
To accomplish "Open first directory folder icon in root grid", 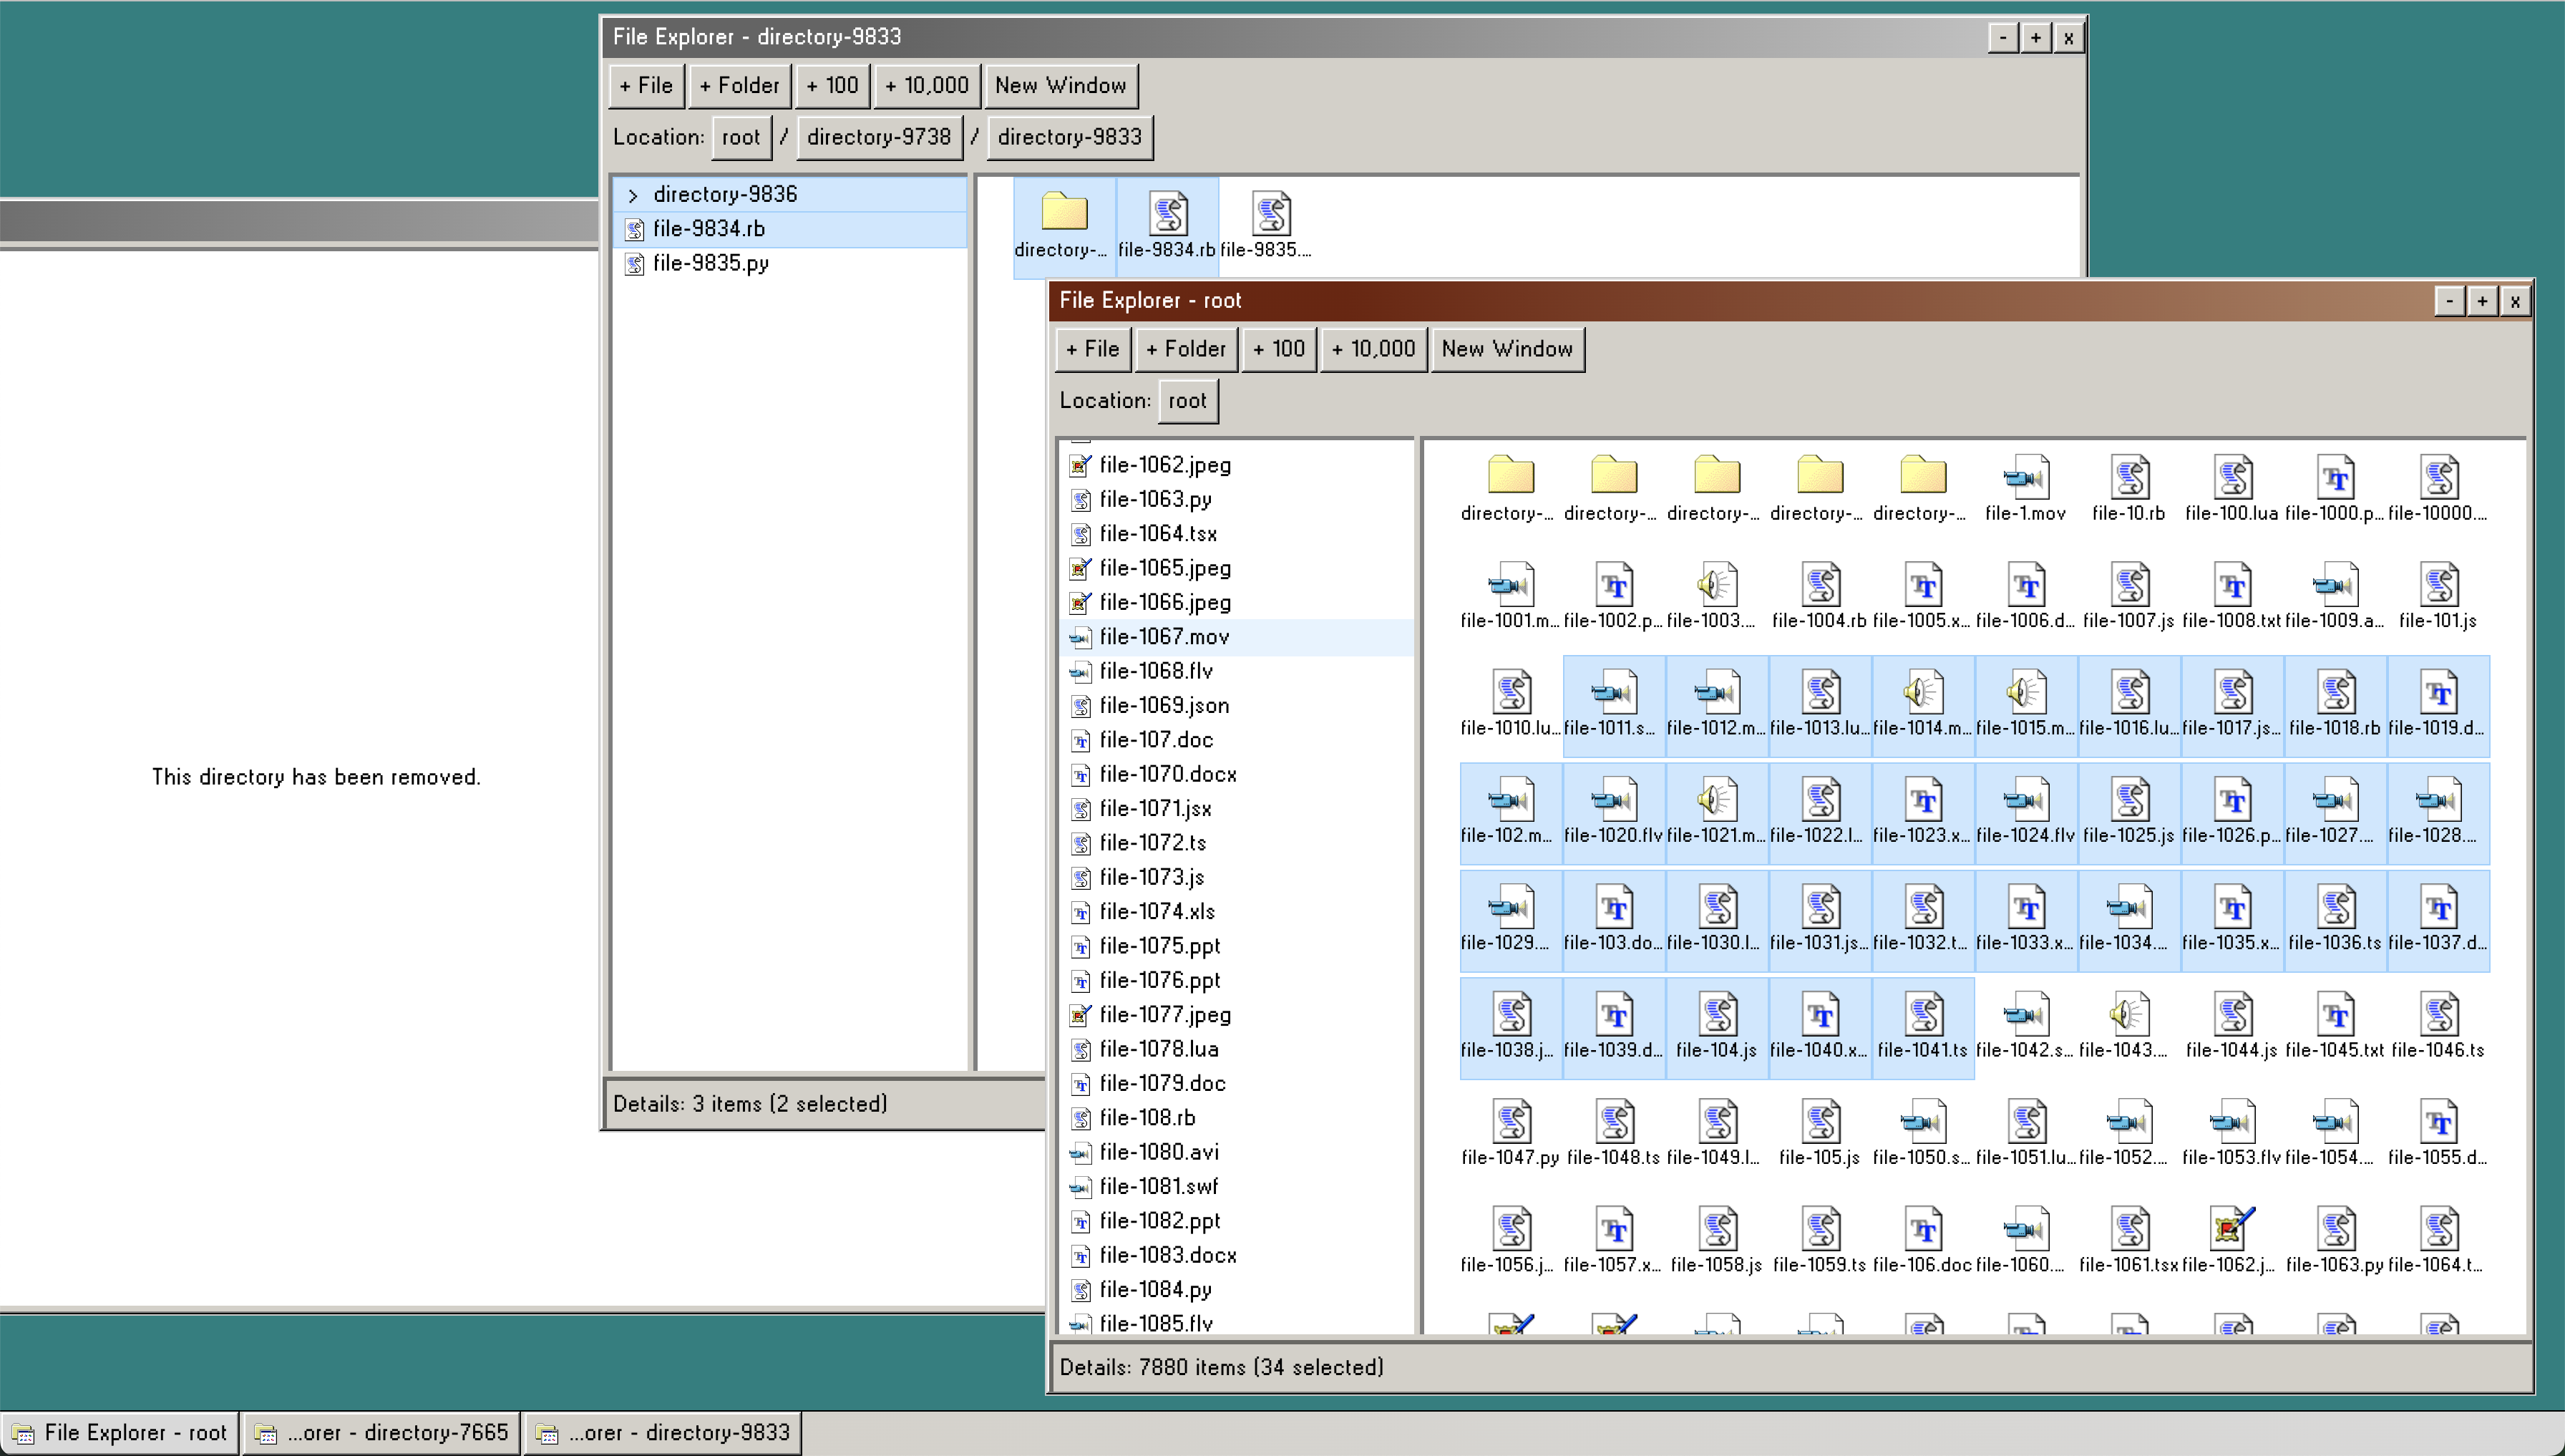I will (x=1510, y=477).
